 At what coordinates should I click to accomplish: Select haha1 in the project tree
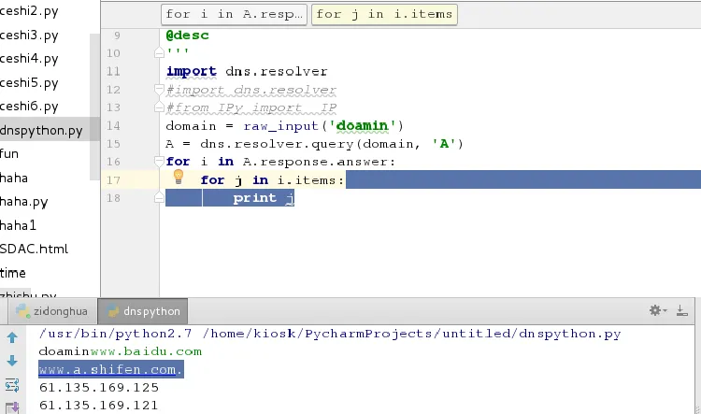(x=18, y=225)
